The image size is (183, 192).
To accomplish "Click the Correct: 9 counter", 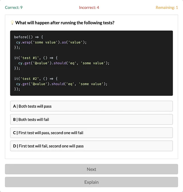I will [x=14, y=7].
